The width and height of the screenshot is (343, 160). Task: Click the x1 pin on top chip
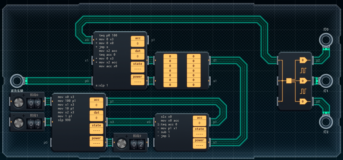pos(87,61)
